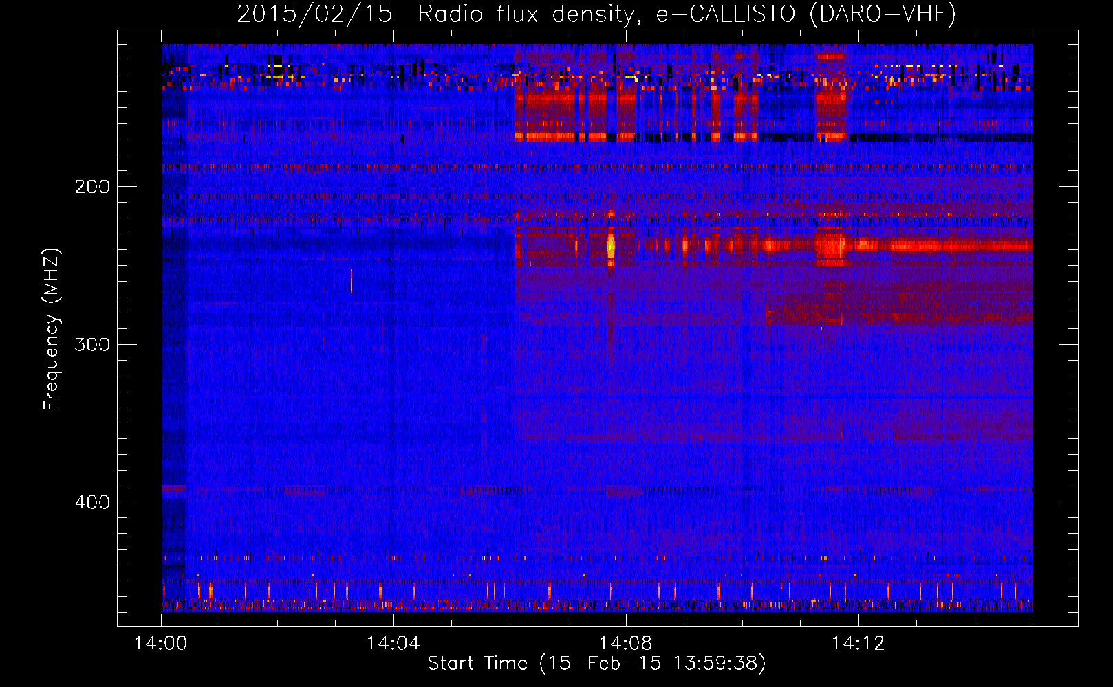This screenshot has width=1113, height=687.
Task: Click the bright yellow burst near 14:08
Action: [611, 247]
